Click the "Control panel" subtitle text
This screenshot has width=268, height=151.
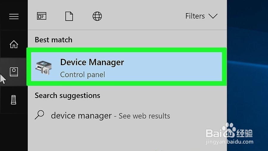click(x=82, y=74)
